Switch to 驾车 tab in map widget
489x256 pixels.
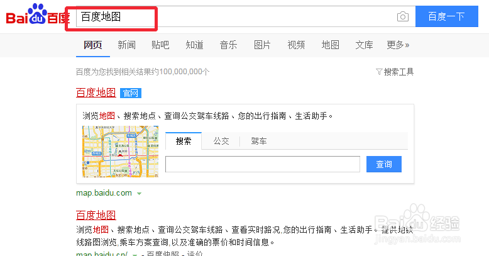pos(259,141)
